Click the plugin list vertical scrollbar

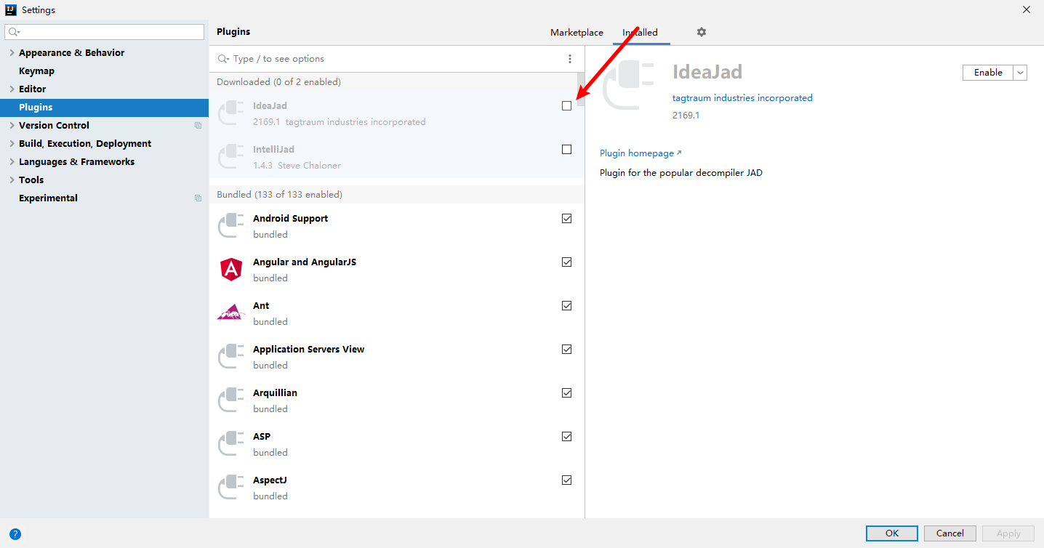tap(581, 91)
